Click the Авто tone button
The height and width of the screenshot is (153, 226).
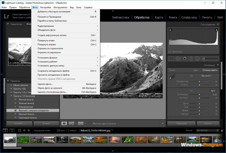click(213, 91)
